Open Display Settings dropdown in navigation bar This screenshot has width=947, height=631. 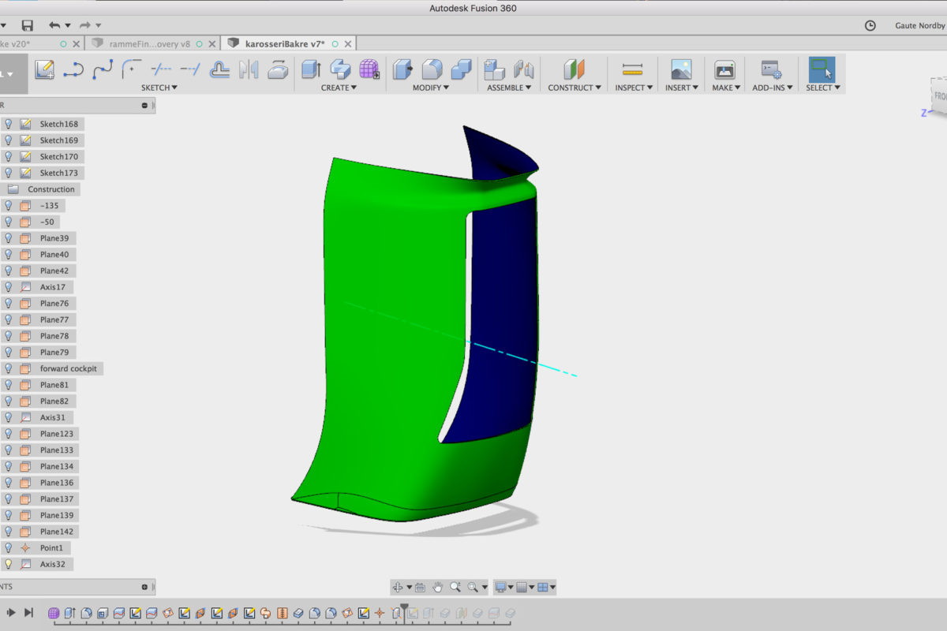(503, 587)
